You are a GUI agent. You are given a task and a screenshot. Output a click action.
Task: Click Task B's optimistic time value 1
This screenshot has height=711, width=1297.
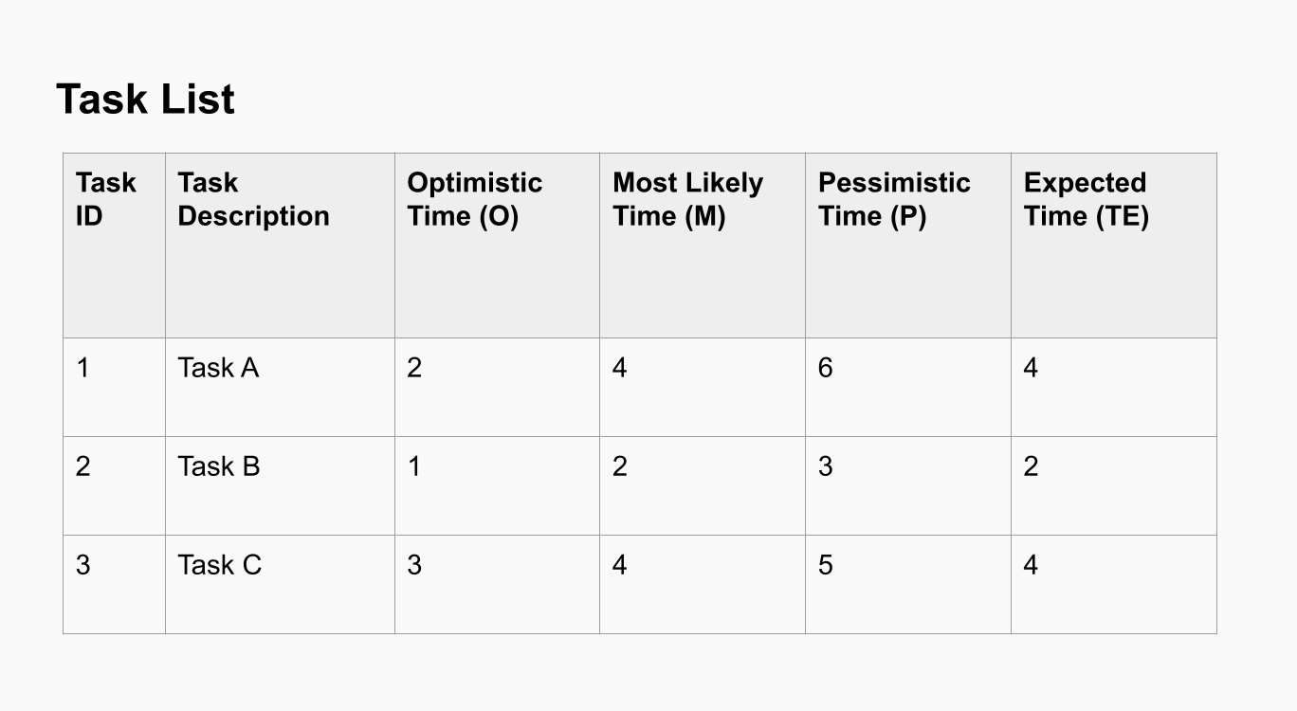pyautogui.click(x=414, y=466)
